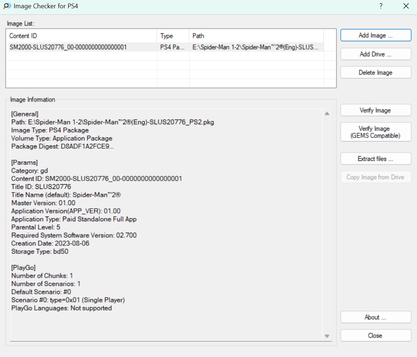This screenshot has height=357, width=417.
Task: Click the Add Image button
Action: click(375, 36)
